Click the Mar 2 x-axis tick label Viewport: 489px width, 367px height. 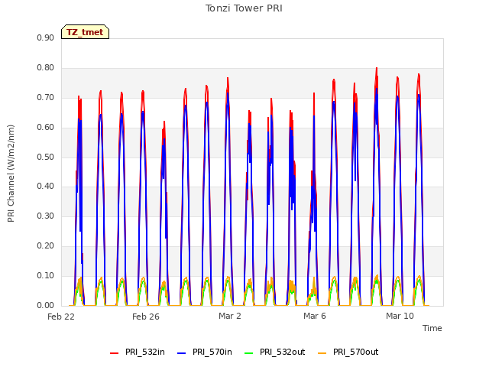pyautogui.click(x=230, y=316)
